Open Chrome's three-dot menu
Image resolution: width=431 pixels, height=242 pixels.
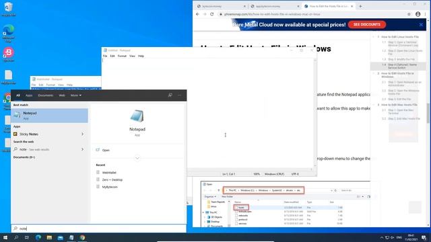click(426, 14)
